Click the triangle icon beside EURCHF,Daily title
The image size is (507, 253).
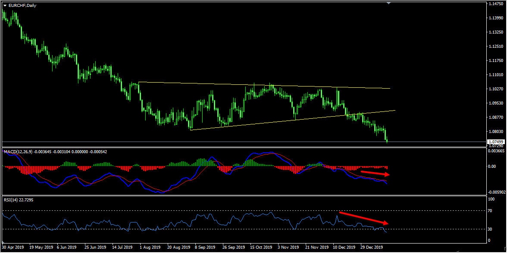pyautogui.click(x=5, y=6)
